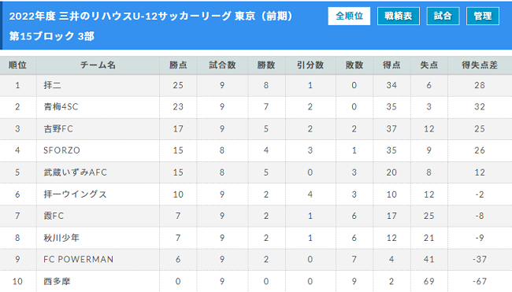Click the 勝点 column header
Image resolution: width=512 pixels, height=292 pixels.
pyautogui.click(x=178, y=65)
